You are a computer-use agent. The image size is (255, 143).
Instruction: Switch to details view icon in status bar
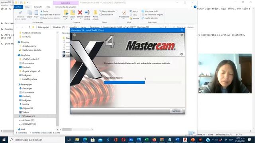tap(190, 133)
